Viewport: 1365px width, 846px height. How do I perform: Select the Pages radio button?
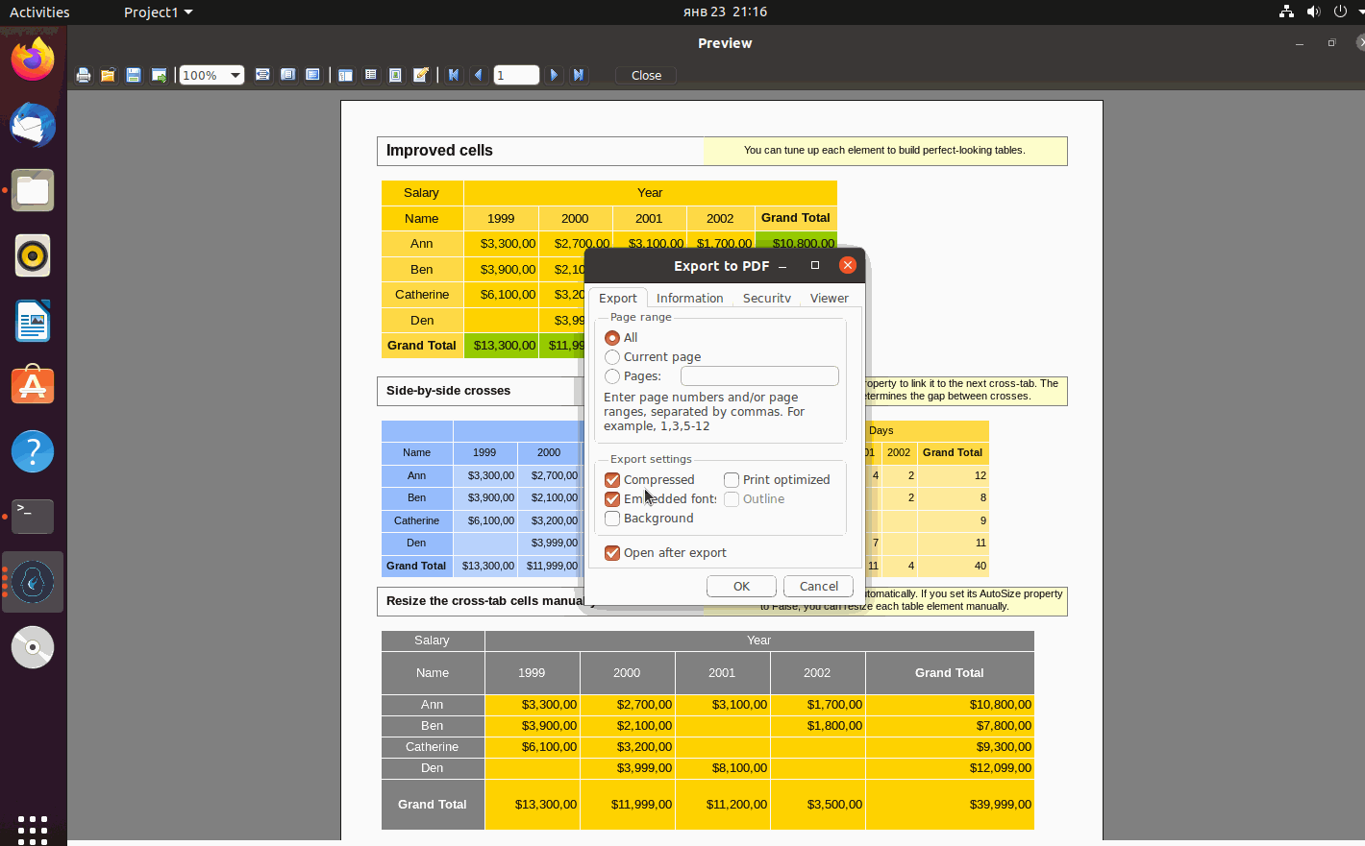(x=612, y=376)
